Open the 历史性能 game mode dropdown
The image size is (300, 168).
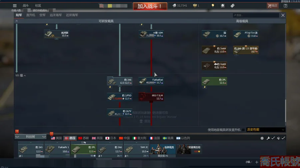click(x=266, y=130)
